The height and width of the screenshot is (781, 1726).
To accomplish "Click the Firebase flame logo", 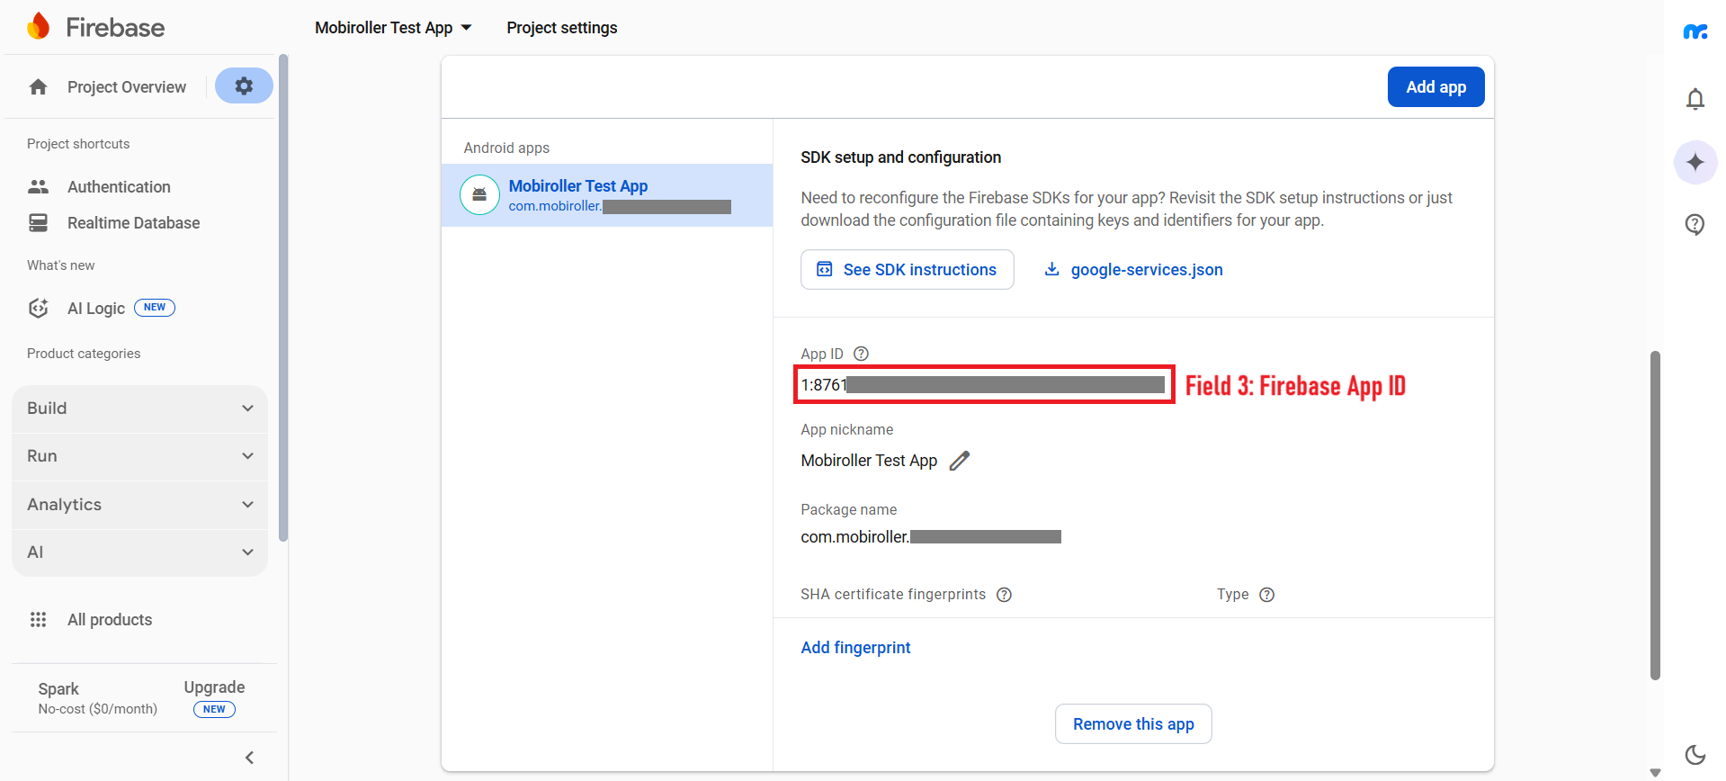I will click(x=38, y=26).
